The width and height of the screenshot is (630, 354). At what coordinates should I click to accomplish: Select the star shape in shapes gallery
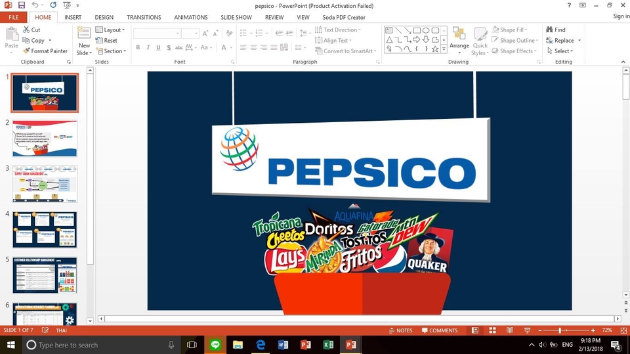click(435, 49)
